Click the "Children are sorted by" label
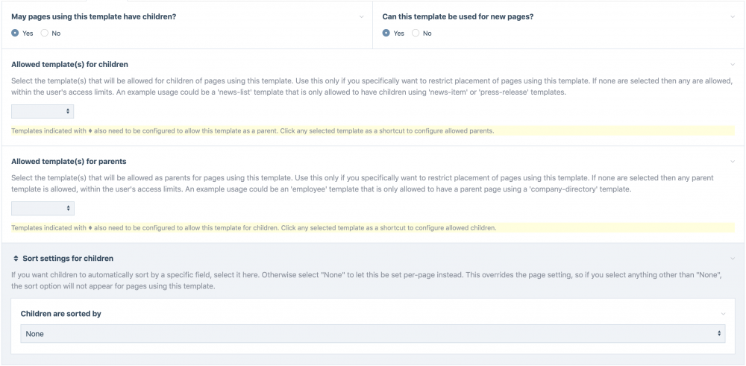The height and width of the screenshot is (366, 746). click(60, 315)
